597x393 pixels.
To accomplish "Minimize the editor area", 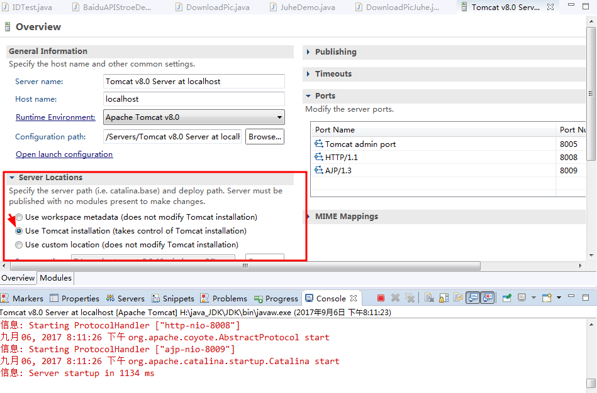I will coord(571,5).
